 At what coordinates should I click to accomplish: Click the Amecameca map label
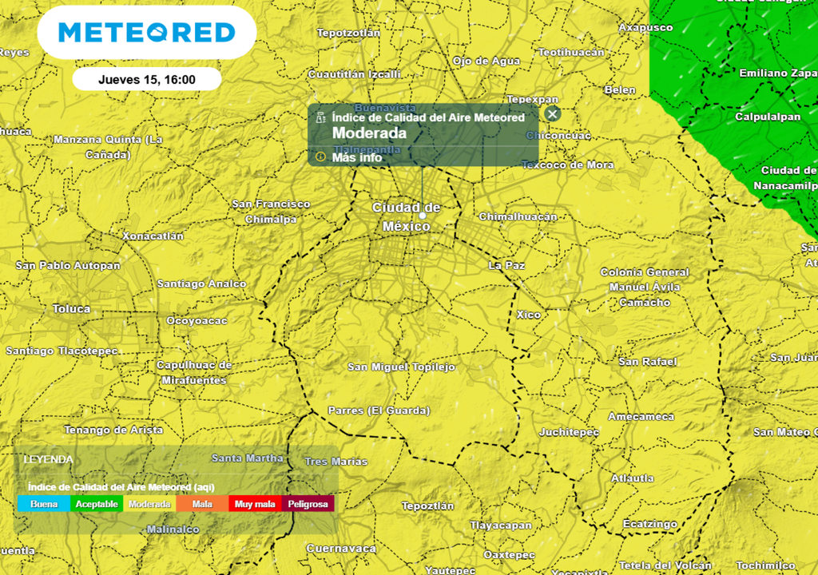pos(641,416)
